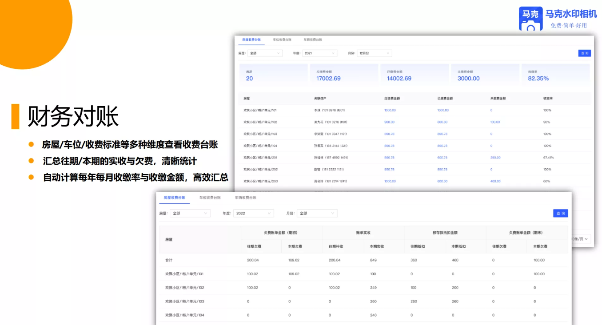Image resolution: width=602 pixels, height=325 pixels.
Task: Click 本期抵扣 sub-column header
Action: [458, 246]
